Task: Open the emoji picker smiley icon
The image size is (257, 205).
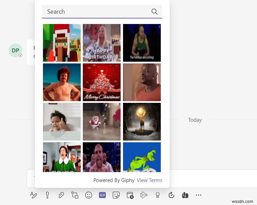Action: tap(89, 195)
